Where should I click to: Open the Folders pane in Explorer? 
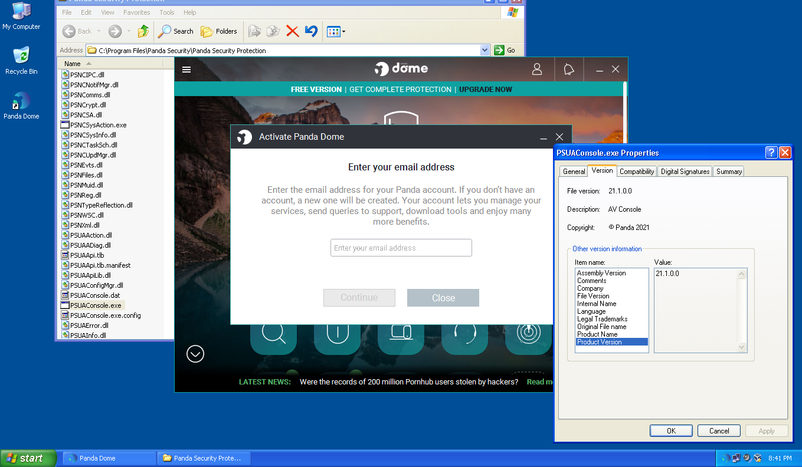point(219,31)
